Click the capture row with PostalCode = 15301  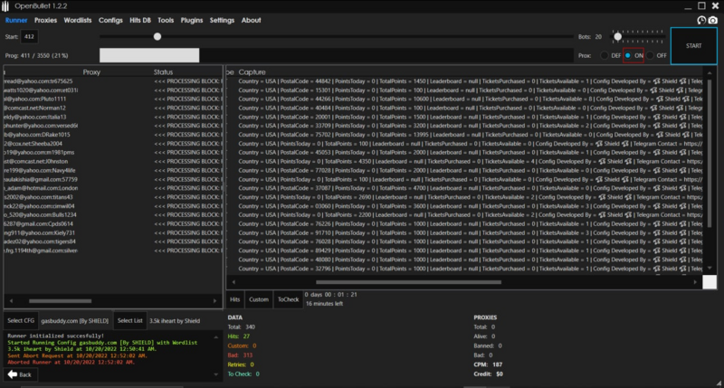pos(464,90)
